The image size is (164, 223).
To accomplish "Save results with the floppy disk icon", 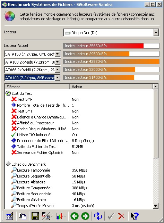I will point(35,216).
